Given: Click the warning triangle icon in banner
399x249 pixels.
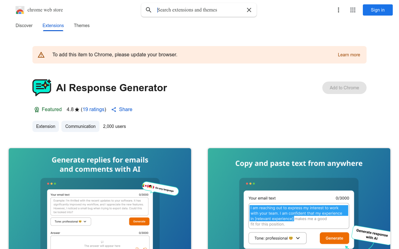Looking at the screenshot, I should point(41,55).
